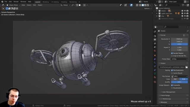Screen dimensions: 190x107
Task: Switch to the UV Editing workspace tab
Action: (55, 2)
